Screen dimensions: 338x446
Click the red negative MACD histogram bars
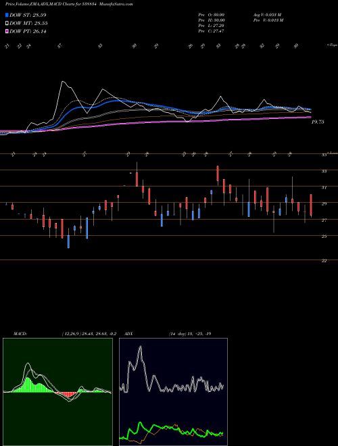(x=66, y=394)
